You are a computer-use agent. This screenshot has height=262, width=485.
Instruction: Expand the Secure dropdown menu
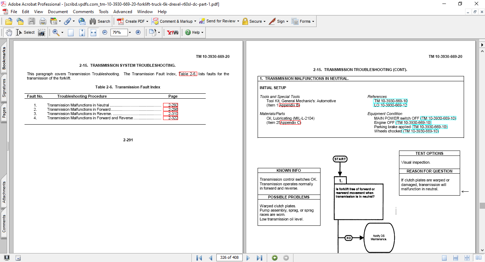pyautogui.click(x=265, y=21)
